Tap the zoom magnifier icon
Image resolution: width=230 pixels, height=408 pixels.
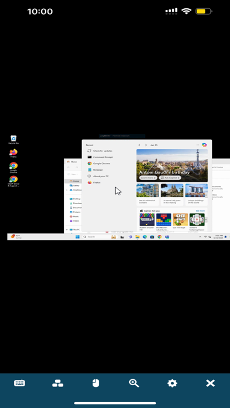(x=134, y=383)
